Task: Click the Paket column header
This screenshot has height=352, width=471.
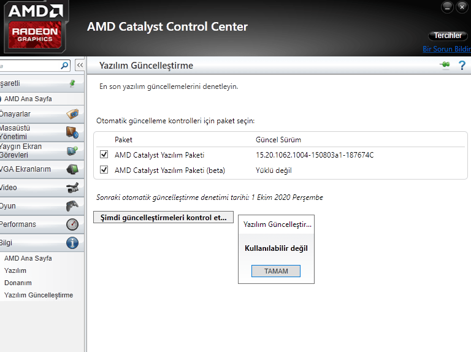Action: [x=123, y=140]
